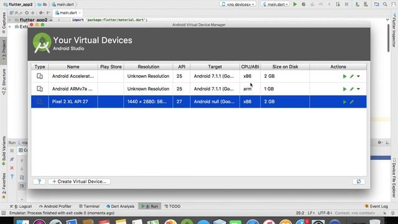Image resolution: width=398 pixels, height=224 pixels.
Task: Start debugging with the Debug icon
Action: point(303,4)
